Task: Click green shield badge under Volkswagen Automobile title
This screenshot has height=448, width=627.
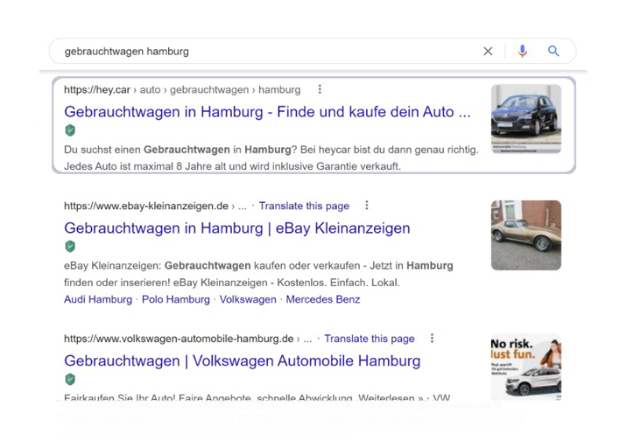Action: tap(70, 379)
